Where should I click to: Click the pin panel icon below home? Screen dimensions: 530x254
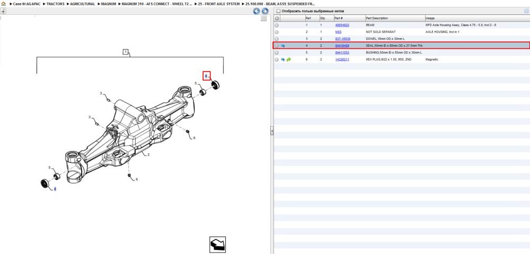[3, 11]
